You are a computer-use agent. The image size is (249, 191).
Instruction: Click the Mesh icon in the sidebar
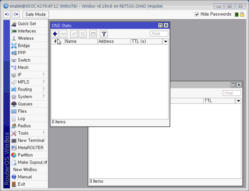(x=14, y=67)
